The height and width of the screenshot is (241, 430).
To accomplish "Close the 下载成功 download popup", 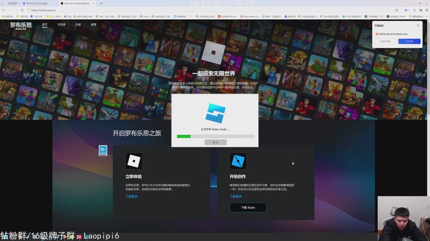I will pos(418,25).
